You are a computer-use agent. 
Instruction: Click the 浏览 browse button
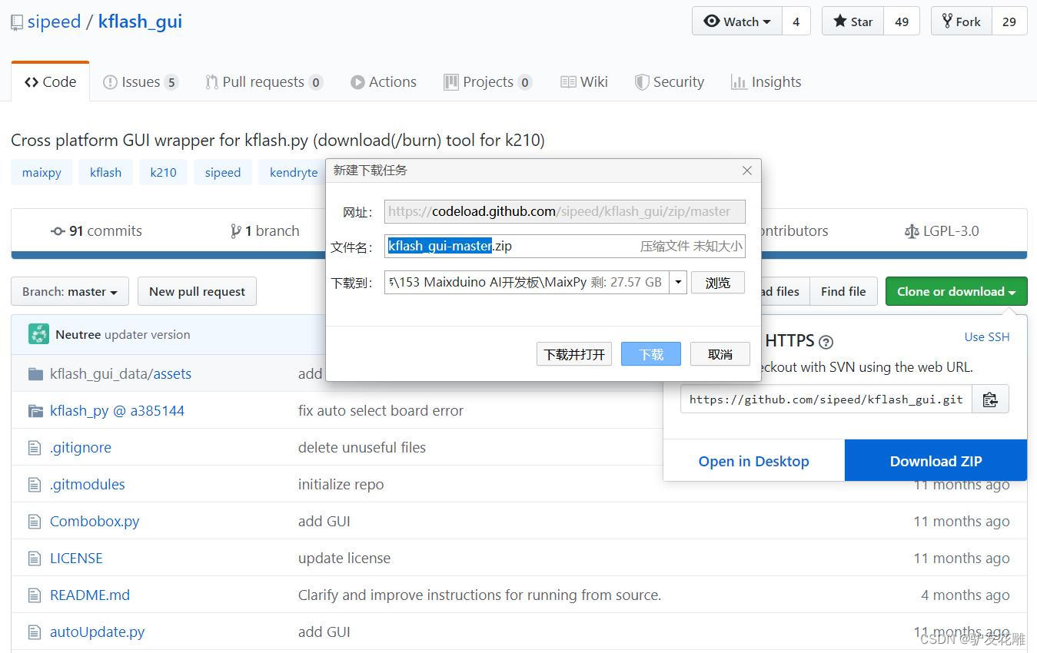(718, 283)
